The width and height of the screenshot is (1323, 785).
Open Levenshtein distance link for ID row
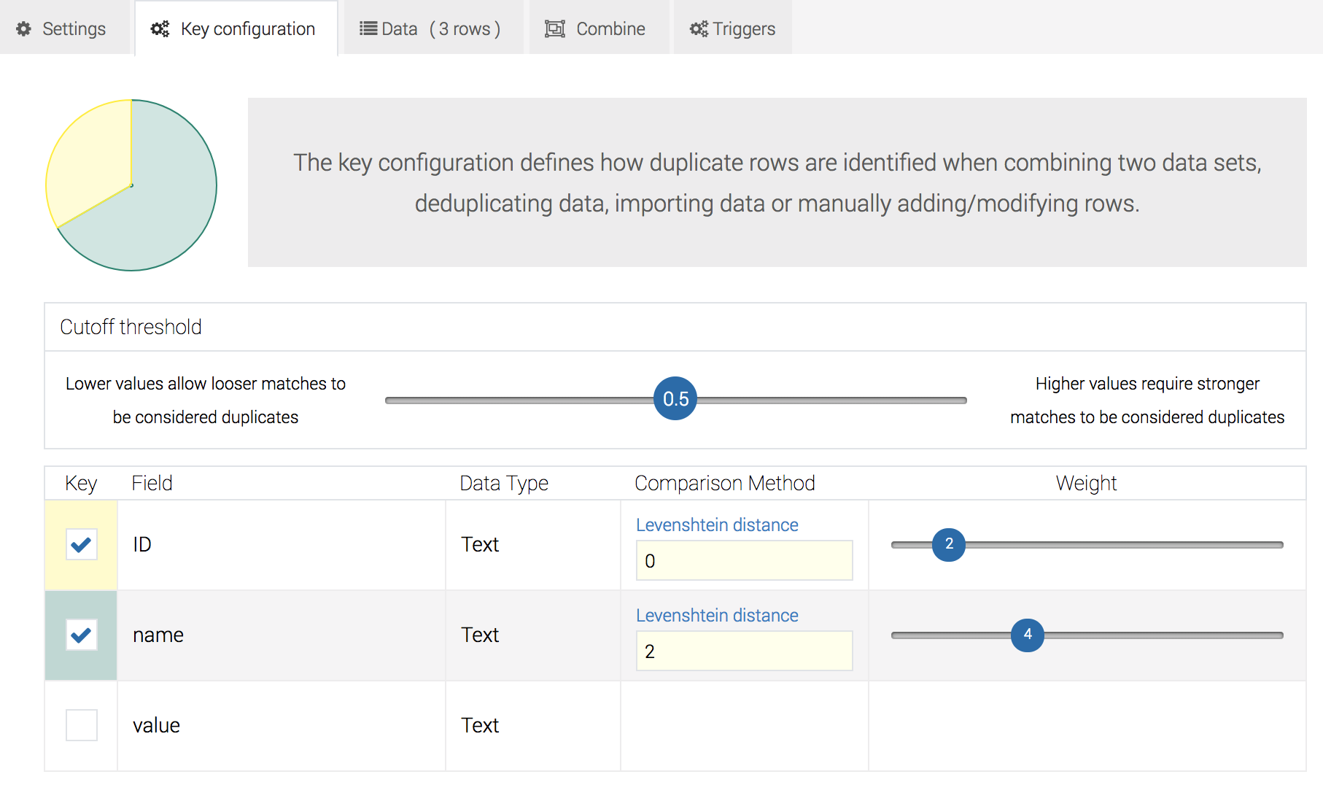tap(717, 525)
